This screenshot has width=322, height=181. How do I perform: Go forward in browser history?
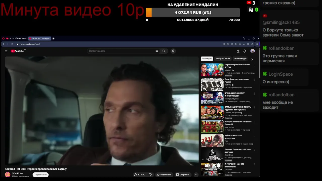pyautogui.click(x=8, y=44)
